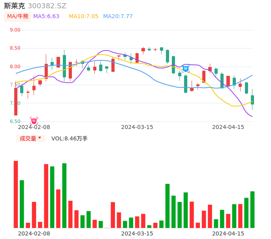The height and width of the screenshot is (239, 271).
Task: Click the blue bear (熊) marker icon
Action: pyautogui.click(x=185, y=69)
